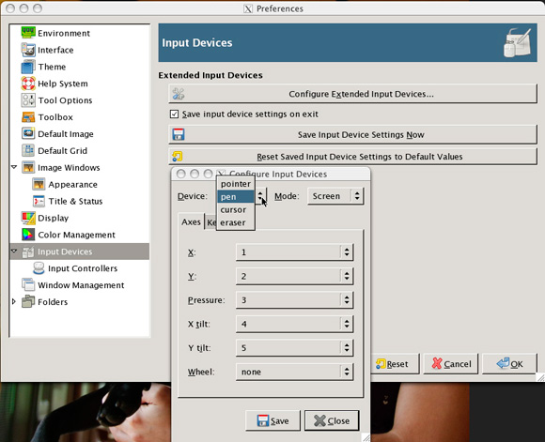Open the Pressure axis dropdown

(x=294, y=300)
